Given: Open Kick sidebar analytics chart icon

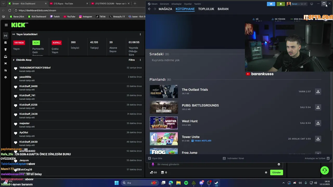Looking at the screenshot, I should 5,43.
